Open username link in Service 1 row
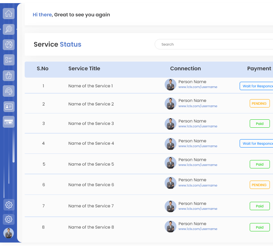Image resolution: width=273 pixels, height=246 pixels. point(198,87)
